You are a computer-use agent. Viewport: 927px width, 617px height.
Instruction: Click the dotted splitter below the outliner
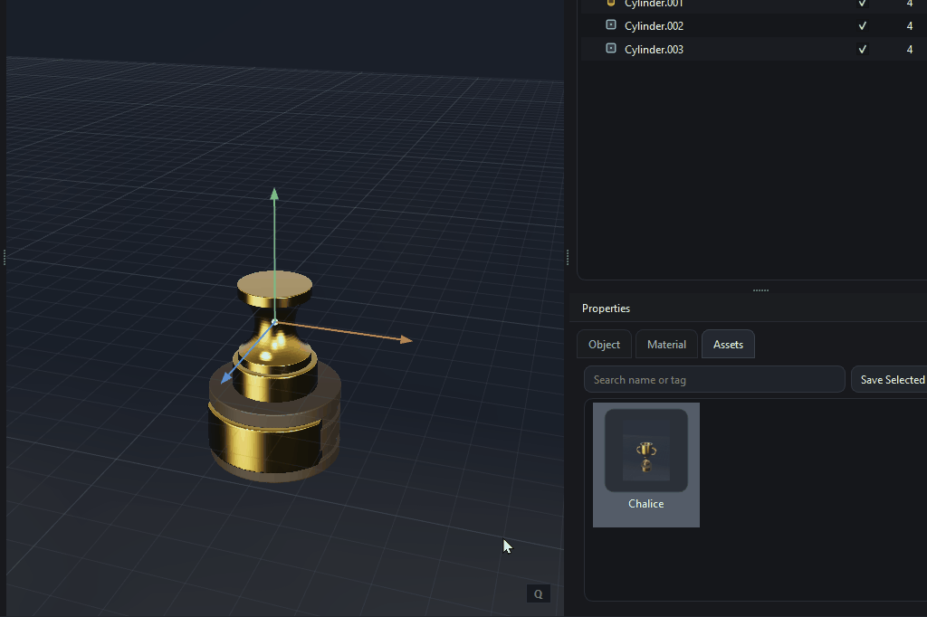(x=759, y=290)
